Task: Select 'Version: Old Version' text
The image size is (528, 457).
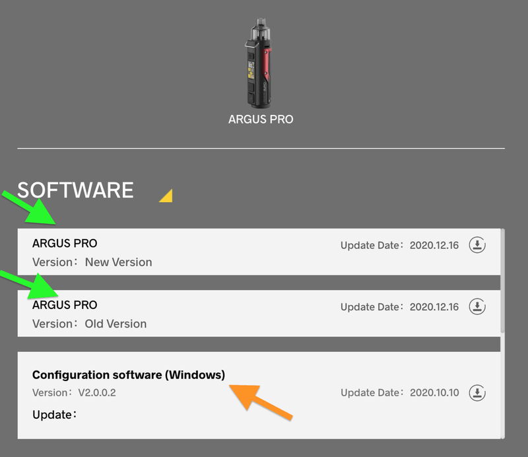Action: tap(89, 324)
